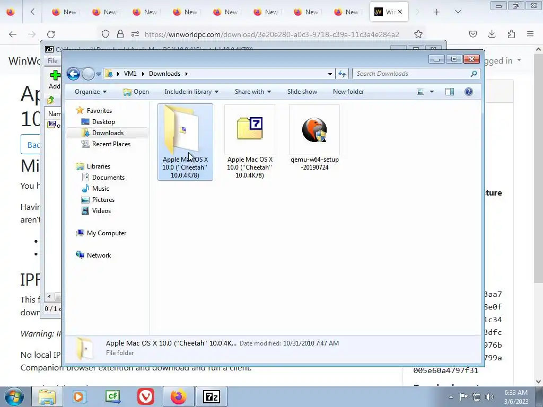Screen dimensions: 543x407
Task: Open the Organize menu
Action: [x=91, y=92]
